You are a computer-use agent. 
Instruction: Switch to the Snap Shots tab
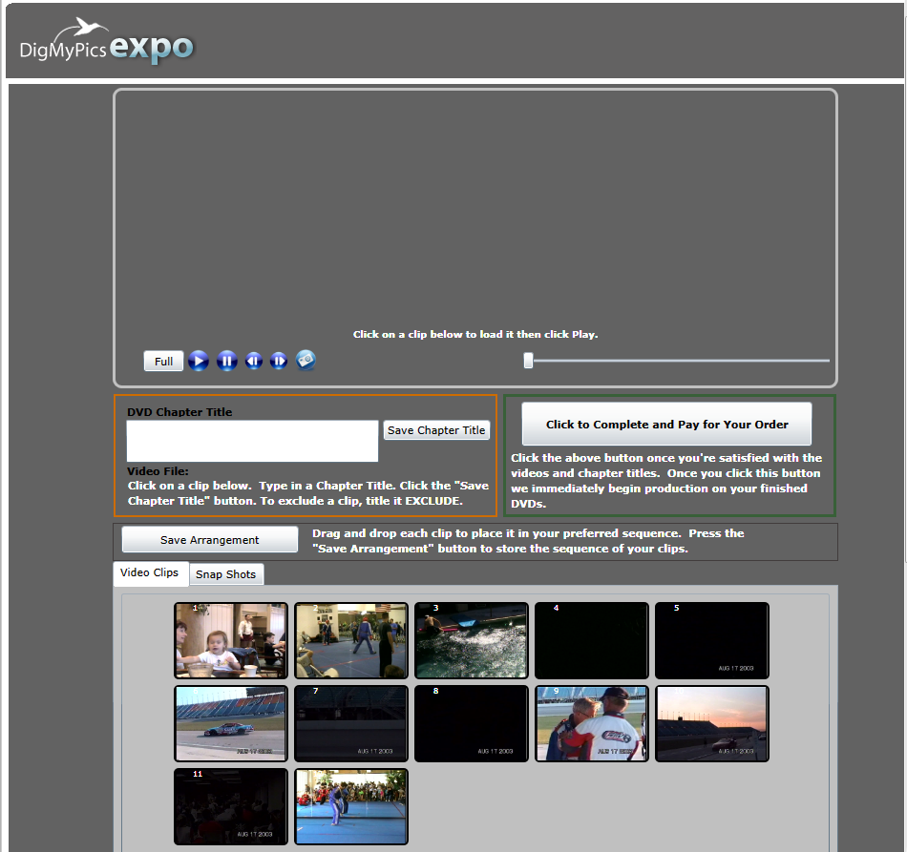(x=226, y=574)
